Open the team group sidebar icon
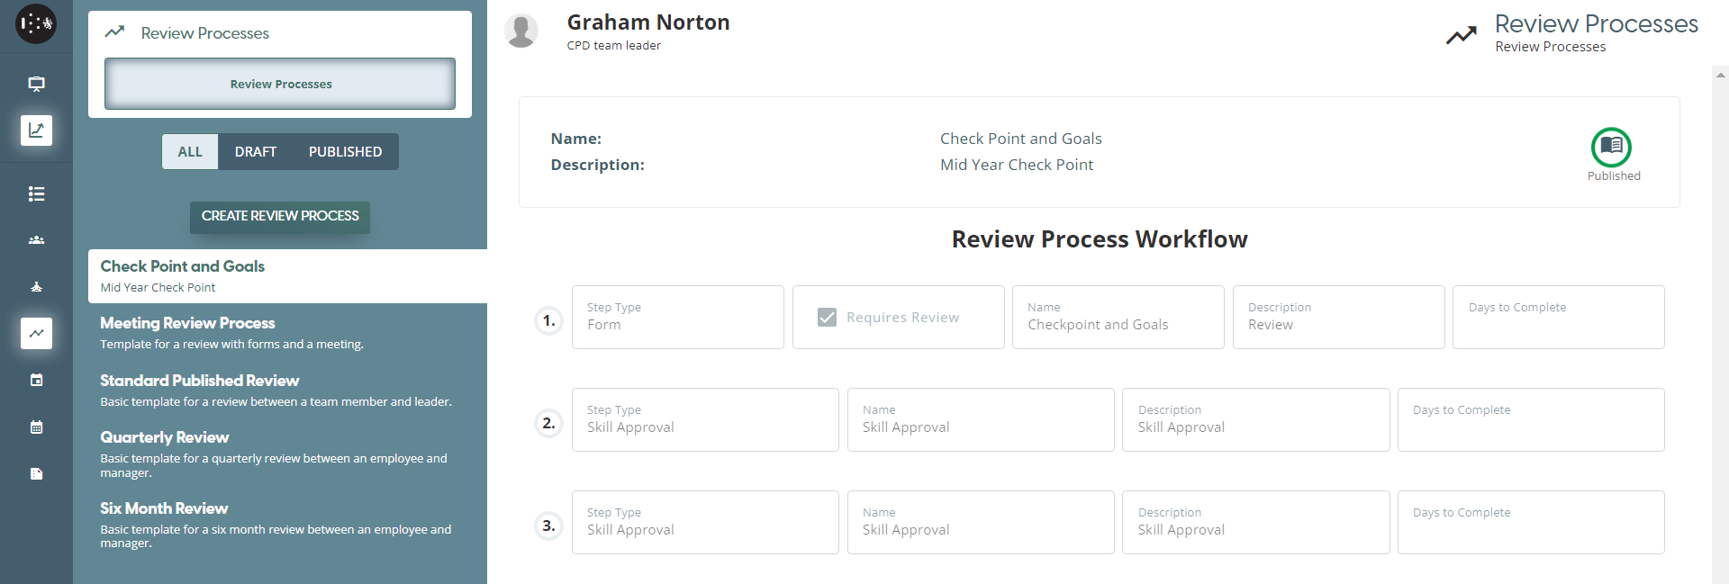The image size is (1729, 584). point(36,240)
